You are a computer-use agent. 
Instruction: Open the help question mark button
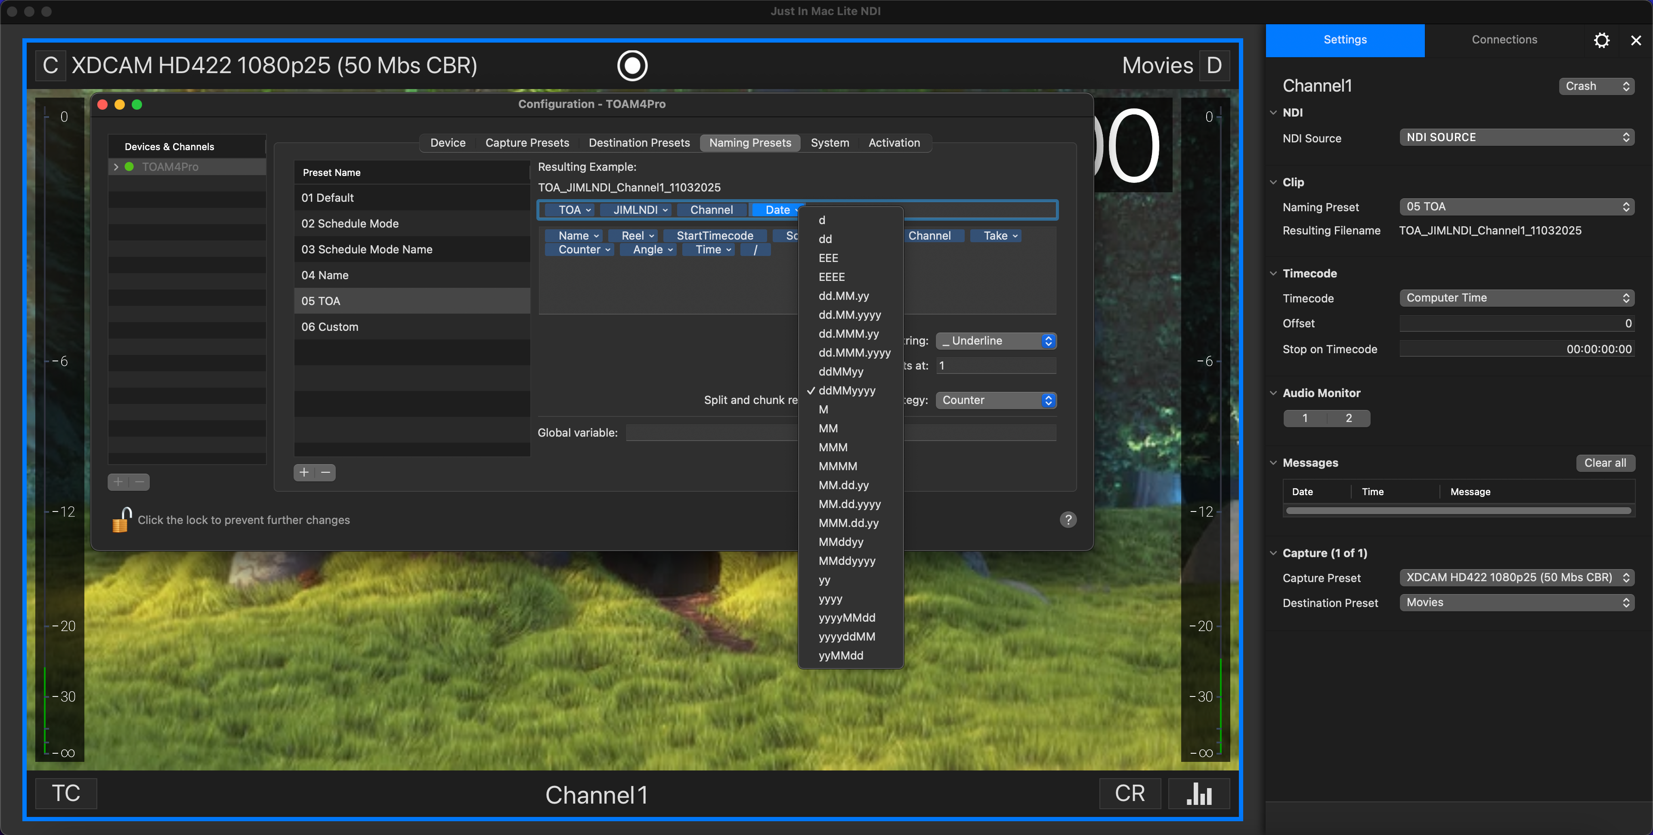pyautogui.click(x=1068, y=520)
